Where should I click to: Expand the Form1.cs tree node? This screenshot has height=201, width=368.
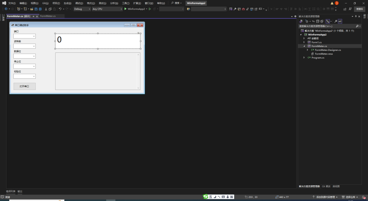tap(304, 42)
